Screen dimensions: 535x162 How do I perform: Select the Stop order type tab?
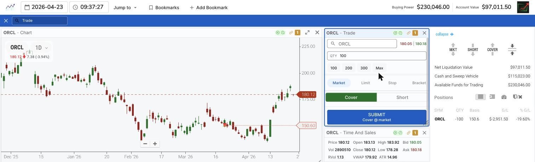[x=392, y=83]
